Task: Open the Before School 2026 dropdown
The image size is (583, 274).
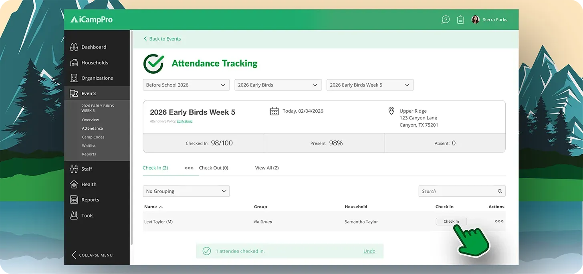Action: (x=186, y=85)
